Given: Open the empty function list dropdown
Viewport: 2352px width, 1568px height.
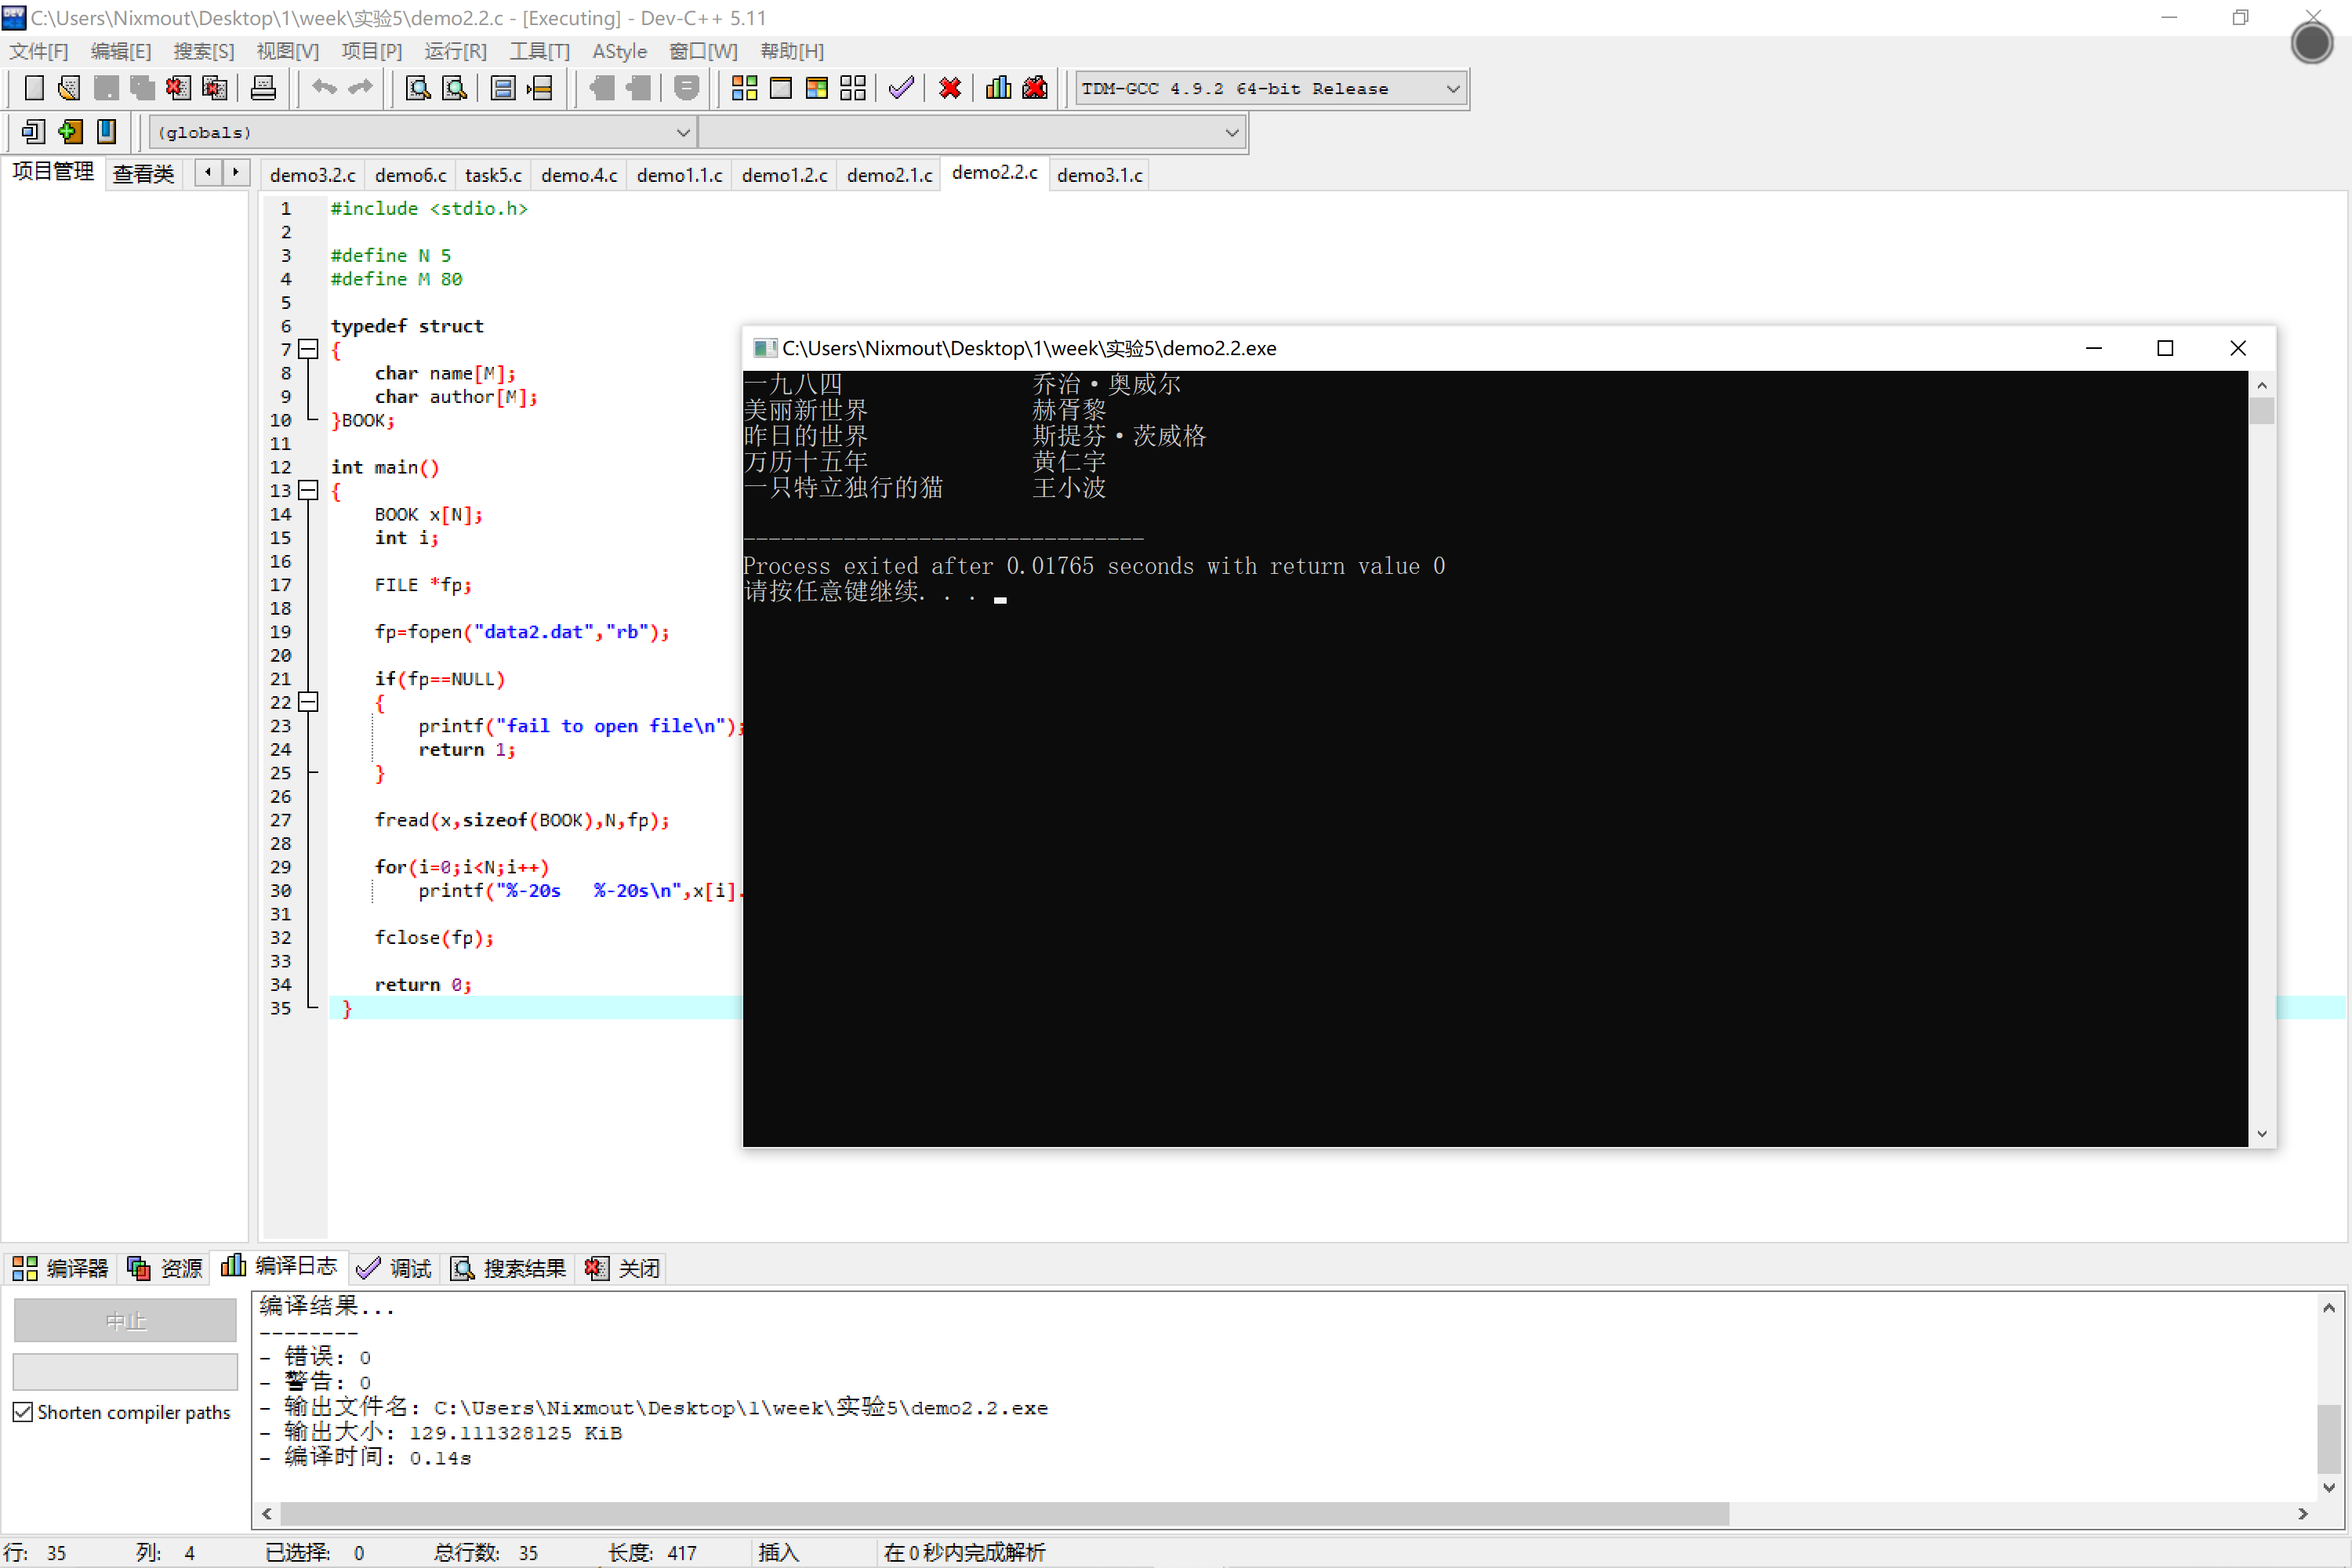Looking at the screenshot, I should coord(1231,132).
